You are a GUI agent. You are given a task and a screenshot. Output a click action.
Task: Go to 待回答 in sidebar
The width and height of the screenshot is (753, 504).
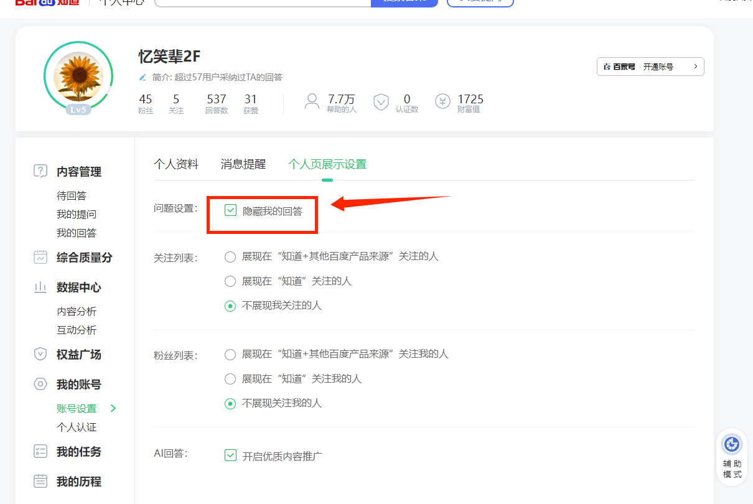72,195
